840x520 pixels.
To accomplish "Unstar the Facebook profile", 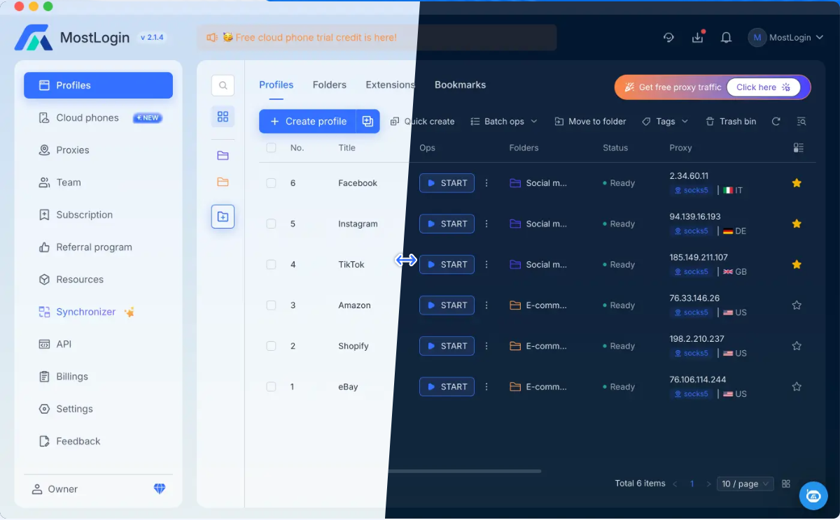I will point(797,183).
